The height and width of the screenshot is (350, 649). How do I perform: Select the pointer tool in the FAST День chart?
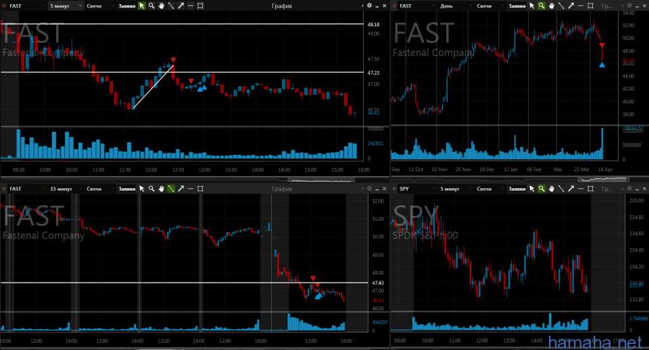[532, 6]
